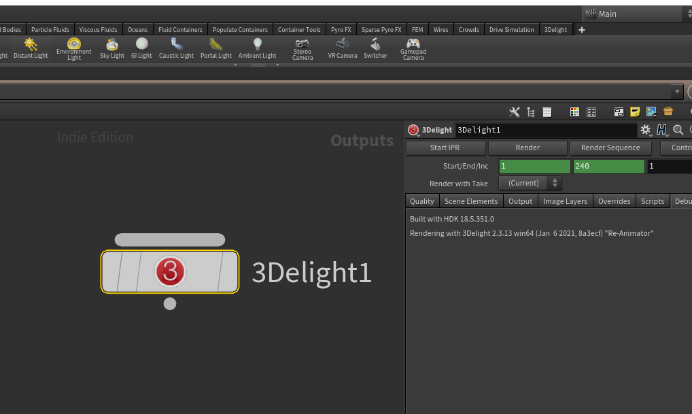Open the color palette in network toolbar
This screenshot has width=692, height=414.
tap(574, 112)
